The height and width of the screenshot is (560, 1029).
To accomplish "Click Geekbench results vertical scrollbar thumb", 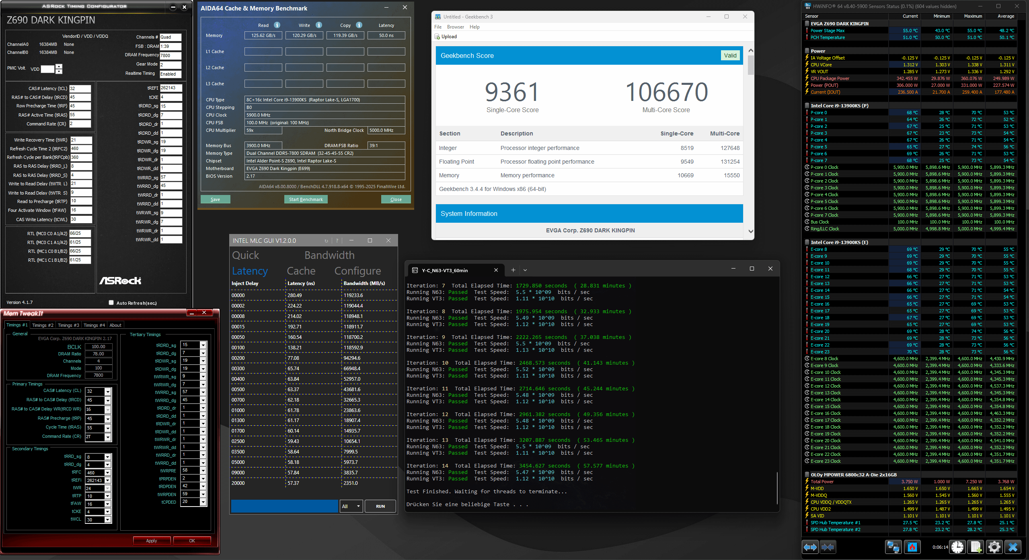I will pos(751,64).
